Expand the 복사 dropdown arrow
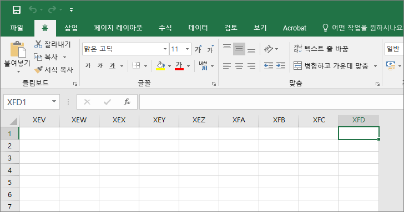The height and width of the screenshot is (212, 404). [x=65, y=57]
